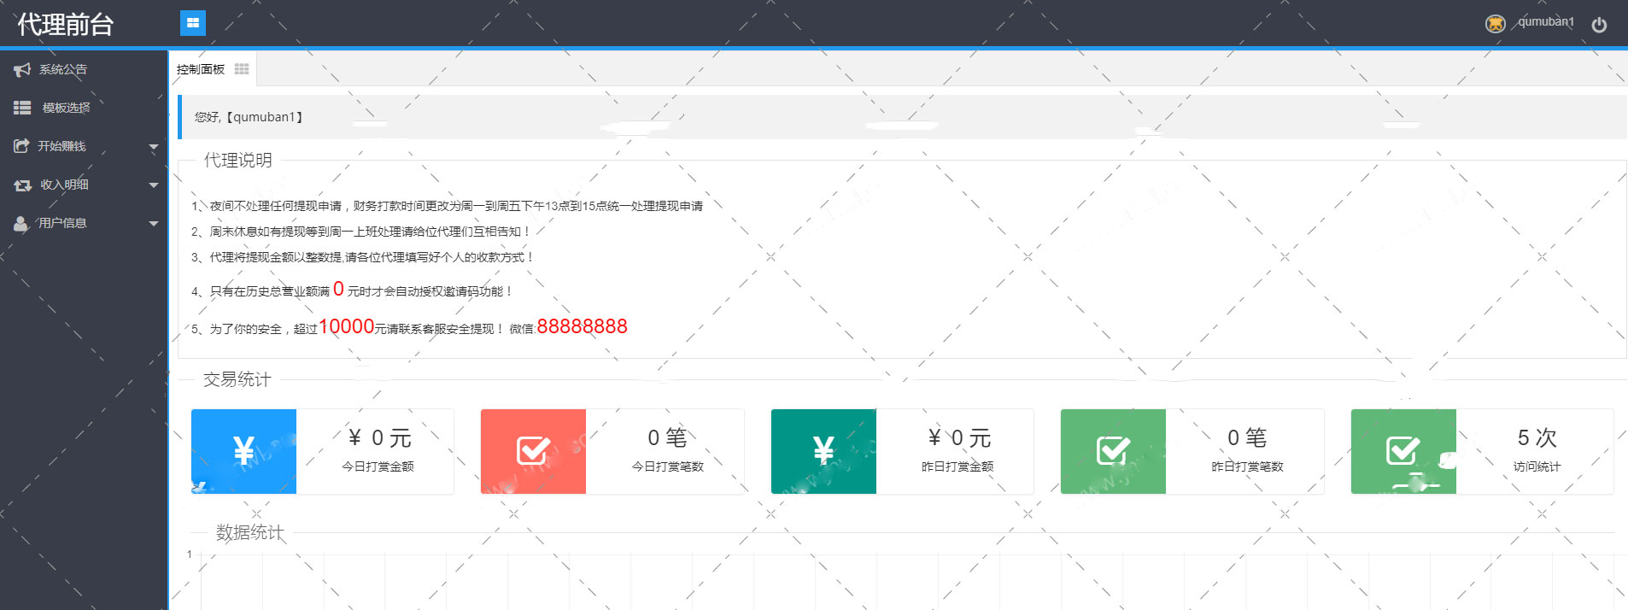This screenshot has height=610, width=1628.
Task: Click the 系统公告 megaphone icon
Action: point(22,69)
